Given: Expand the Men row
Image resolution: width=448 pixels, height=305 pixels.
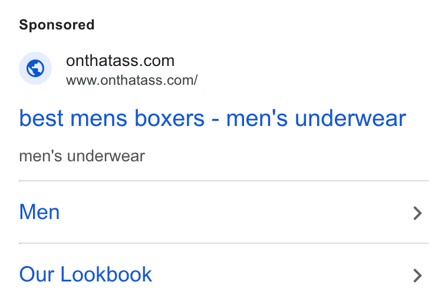Looking at the screenshot, I should pyautogui.click(x=224, y=212).
